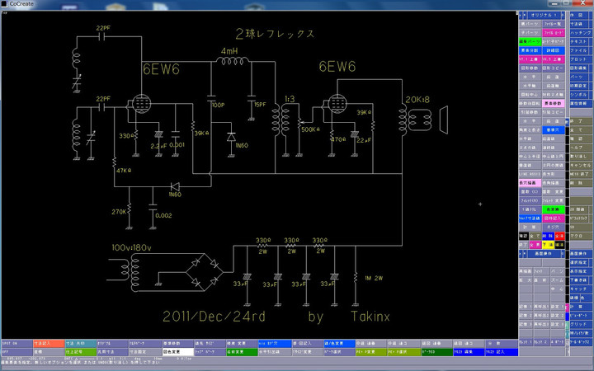Select the 初期設定 initial settings button
Viewport: 594px width, 371px height.
[580, 85]
